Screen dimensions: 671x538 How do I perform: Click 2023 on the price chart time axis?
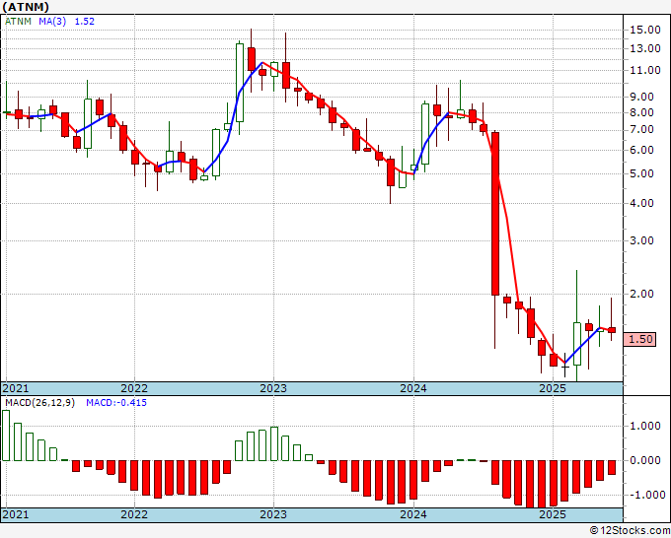click(x=273, y=388)
